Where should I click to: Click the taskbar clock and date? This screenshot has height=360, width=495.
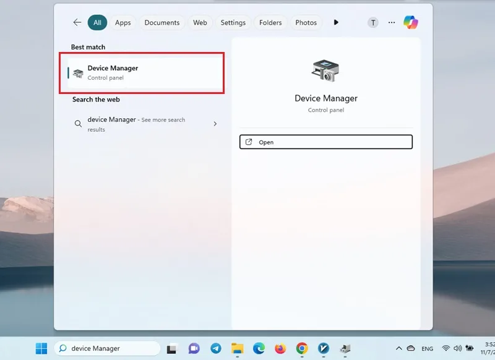click(488, 348)
